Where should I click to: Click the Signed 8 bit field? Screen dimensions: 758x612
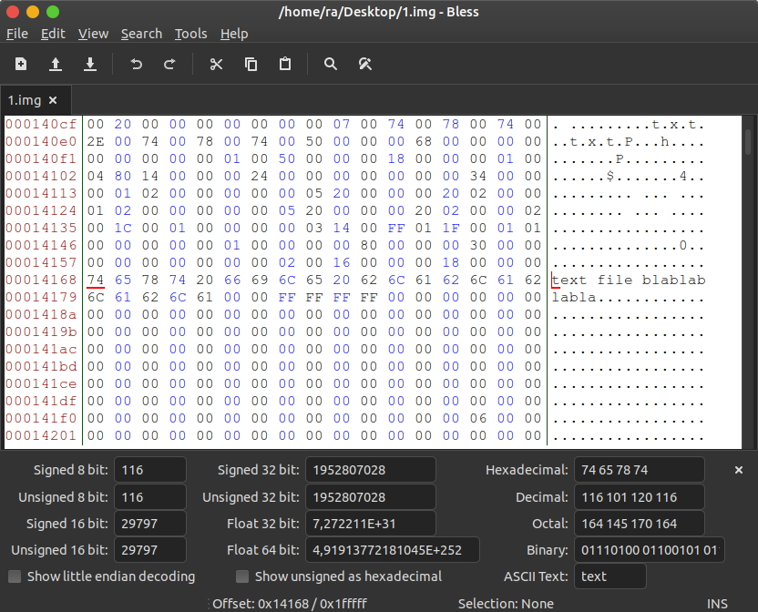149,470
